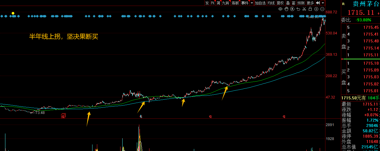Click the 涨幅 value +0.07%
The height and width of the screenshot is (151, 380).
pyautogui.click(x=371, y=115)
